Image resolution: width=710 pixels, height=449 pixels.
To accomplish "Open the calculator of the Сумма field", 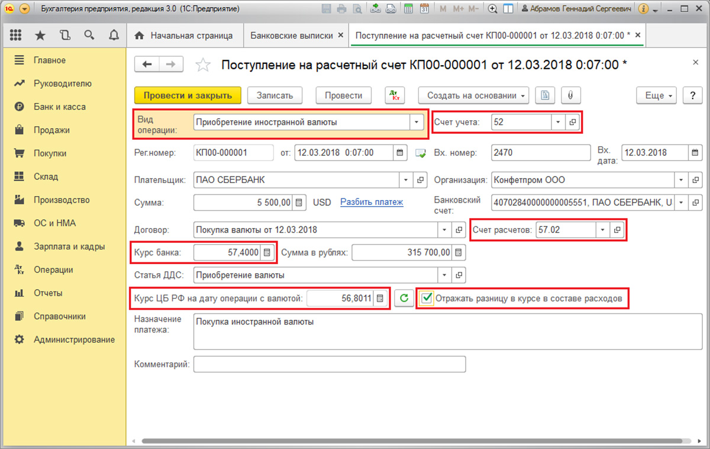I will [299, 203].
